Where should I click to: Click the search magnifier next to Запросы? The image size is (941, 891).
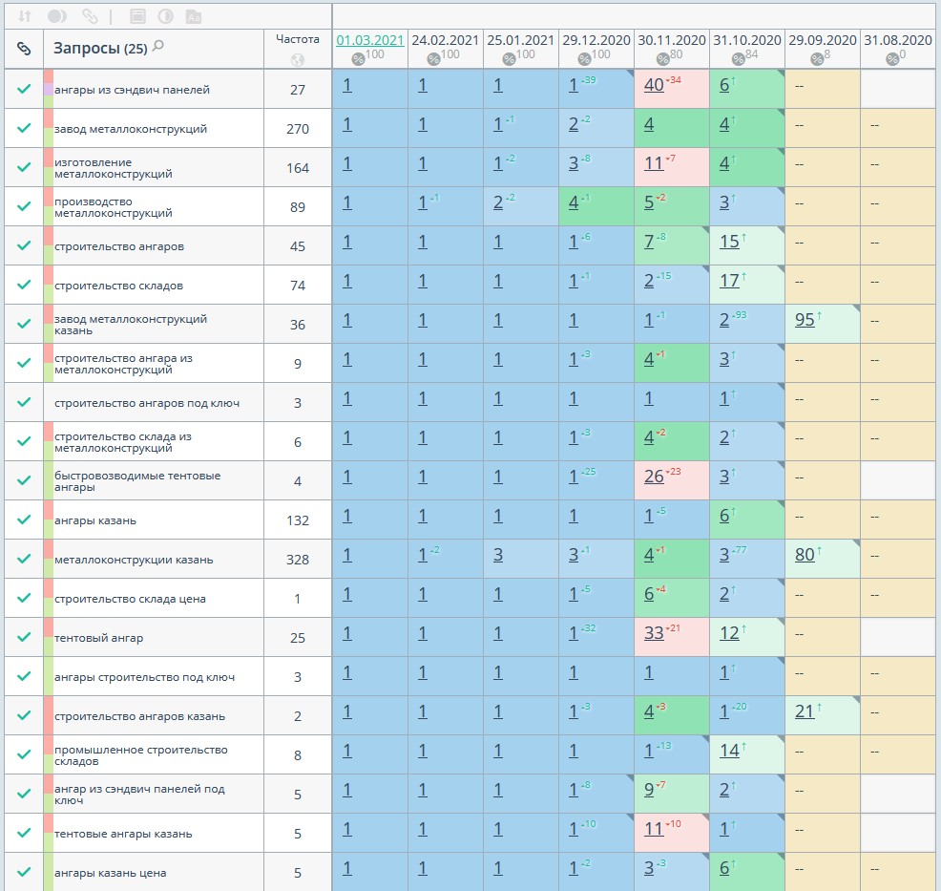158,46
